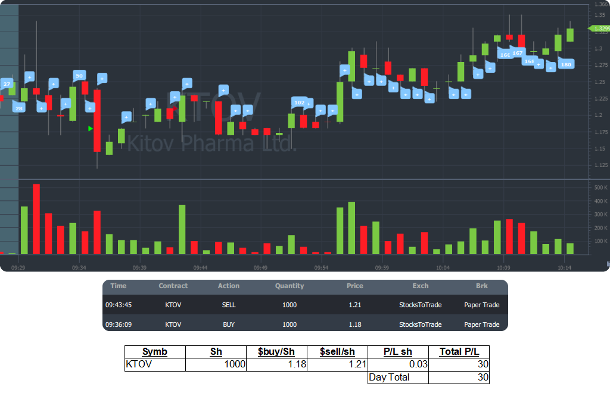Select the 09:43:45 SELL trade row
This screenshot has width=610, height=402.
click(x=305, y=305)
